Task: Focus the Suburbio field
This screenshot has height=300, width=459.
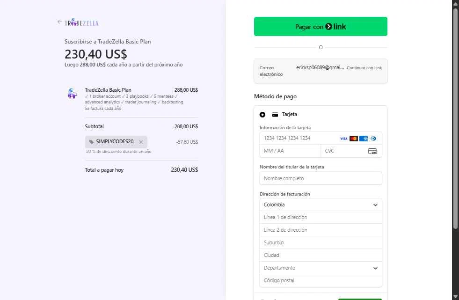Action: click(x=321, y=242)
